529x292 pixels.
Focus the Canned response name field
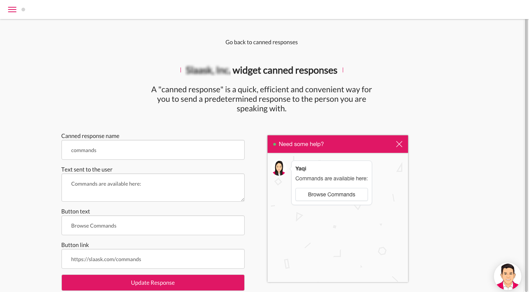click(153, 150)
